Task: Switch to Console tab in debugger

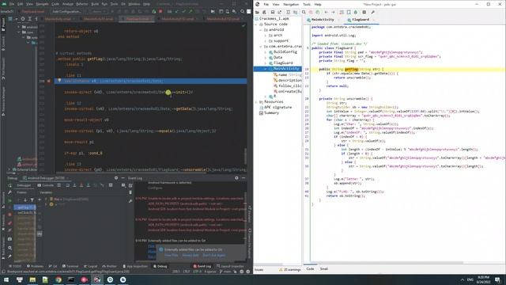Action: coord(46,185)
